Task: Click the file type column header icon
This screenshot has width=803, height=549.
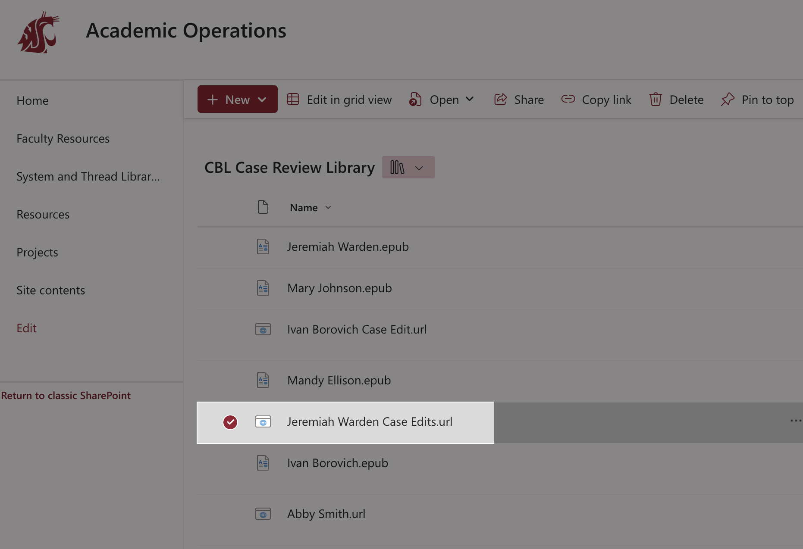Action: pos(263,207)
